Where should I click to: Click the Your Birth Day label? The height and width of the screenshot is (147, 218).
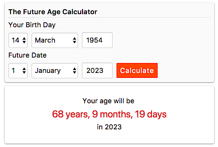[x=32, y=25]
